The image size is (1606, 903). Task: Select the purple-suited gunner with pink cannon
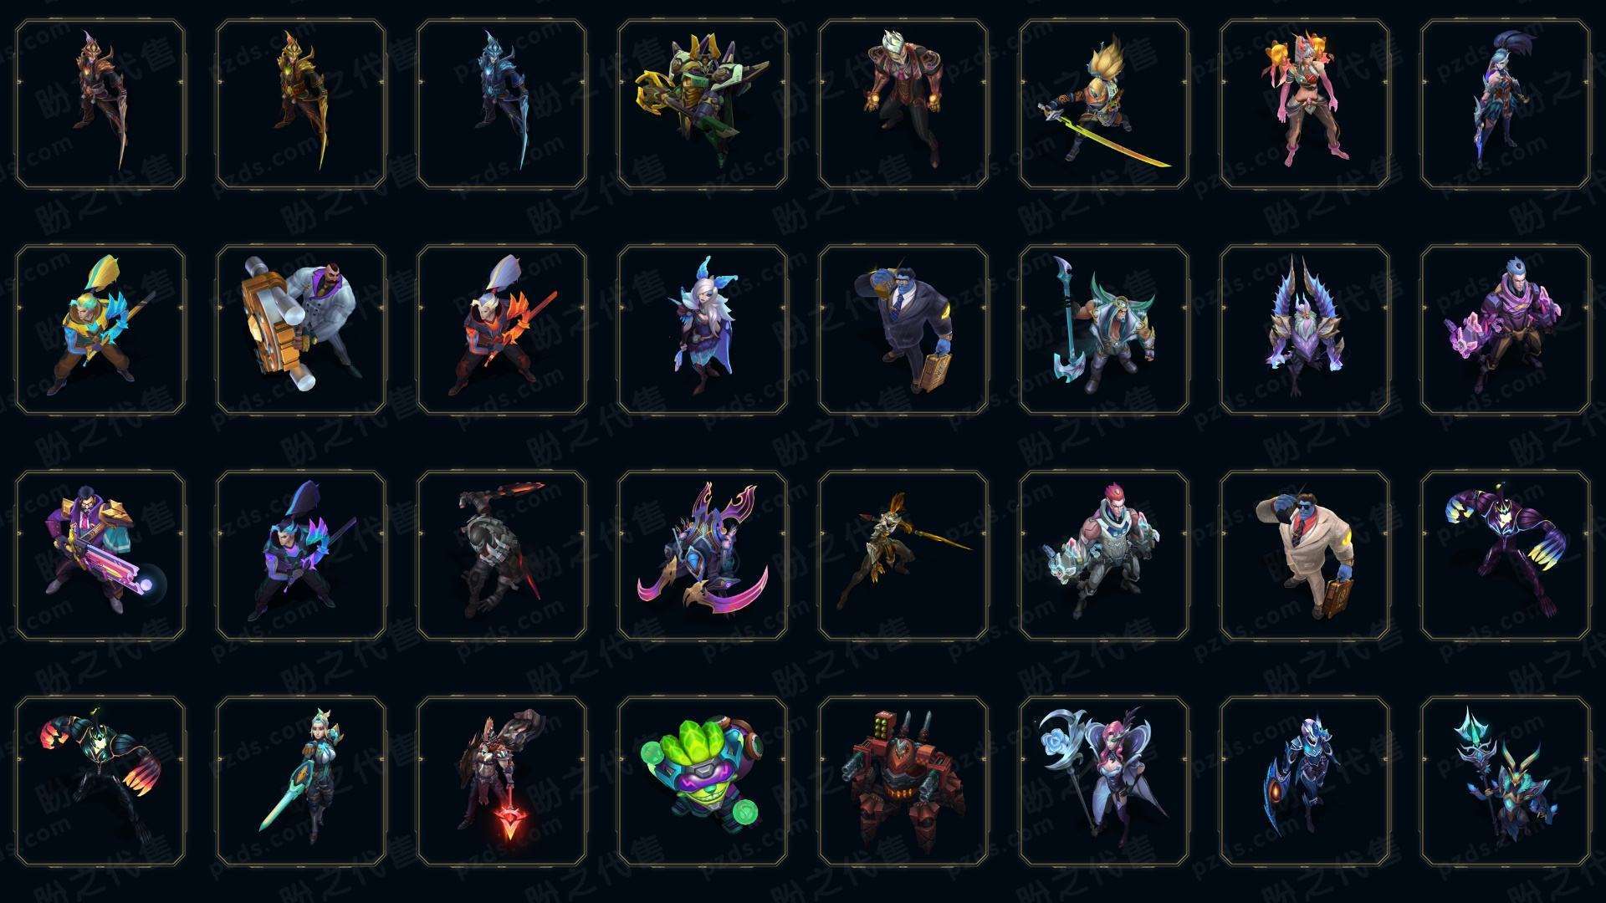[x=100, y=555]
